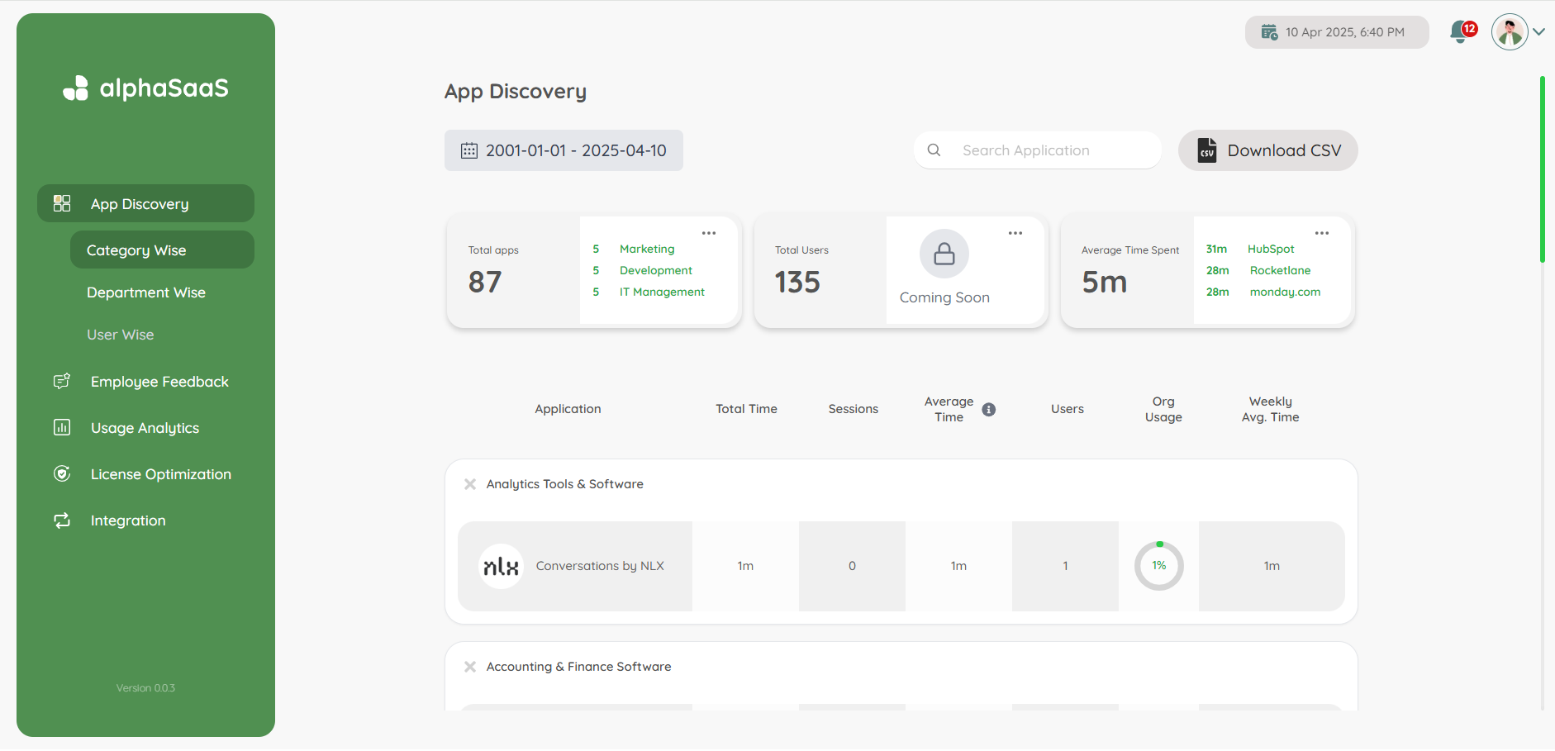Viewport: 1555px width, 751px height.
Task: Click the Users column header
Action: pyautogui.click(x=1068, y=409)
